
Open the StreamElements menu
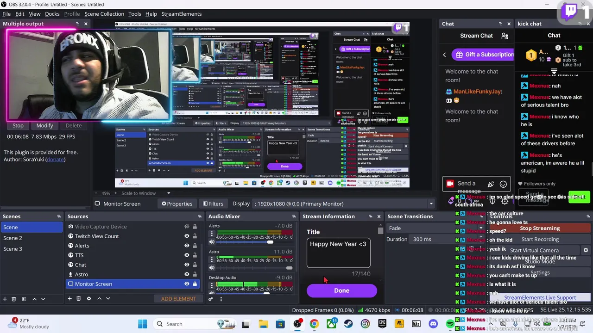[181, 14]
